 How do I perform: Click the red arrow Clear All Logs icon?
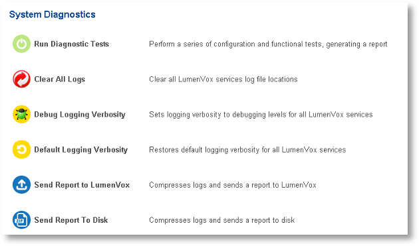coord(21,79)
